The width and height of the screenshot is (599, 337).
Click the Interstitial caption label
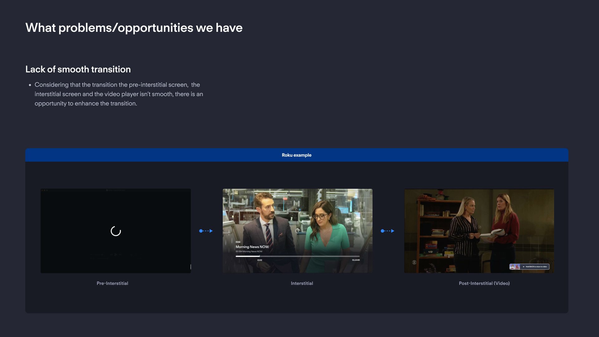[302, 283]
